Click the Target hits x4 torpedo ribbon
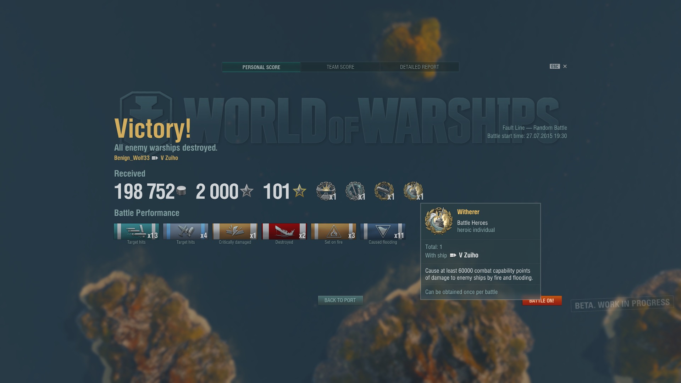Viewport: 681px width, 383px height. point(186,232)
